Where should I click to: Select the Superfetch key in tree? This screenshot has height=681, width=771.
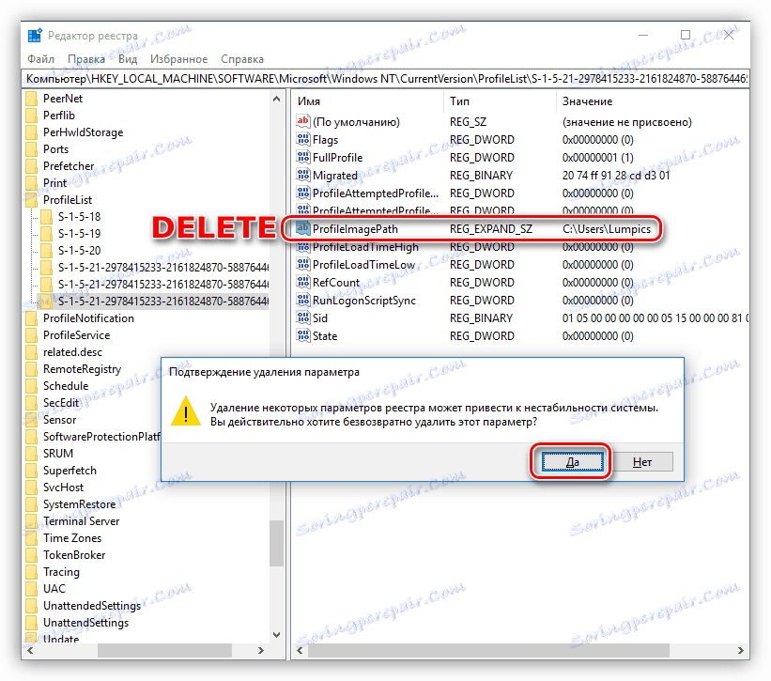69,471
